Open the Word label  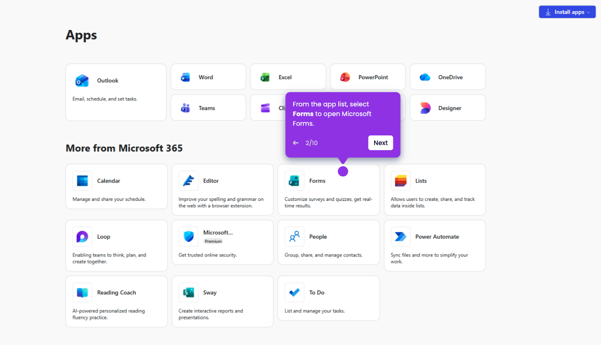coord(206,77)
